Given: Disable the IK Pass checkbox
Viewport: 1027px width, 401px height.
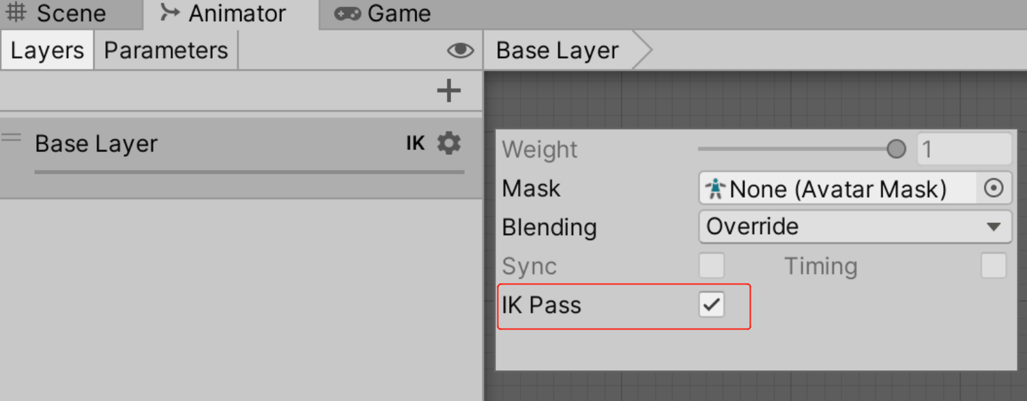Looking at the screenshot, I should (712, 305).
